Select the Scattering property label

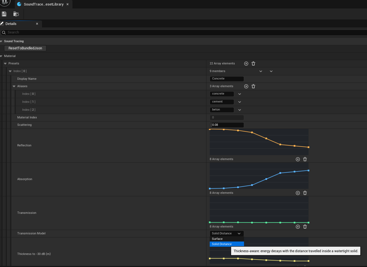pos(24,125)
